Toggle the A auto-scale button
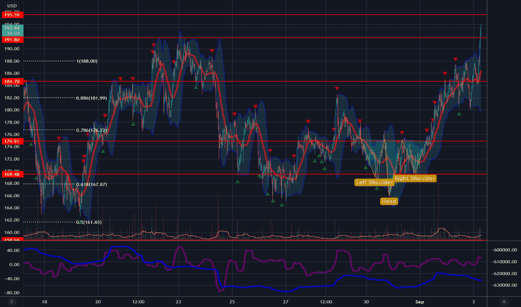The width and height of the screenshot is (521, 307). pos(504,301)
